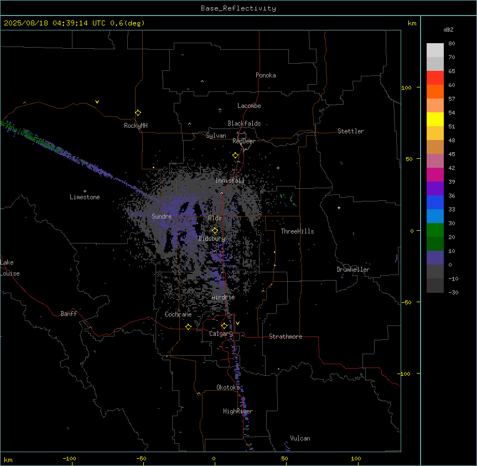Click the asterisk marker east of Innisfail
The width and height of the screenshot is (477, 466).
click(278, 168)
